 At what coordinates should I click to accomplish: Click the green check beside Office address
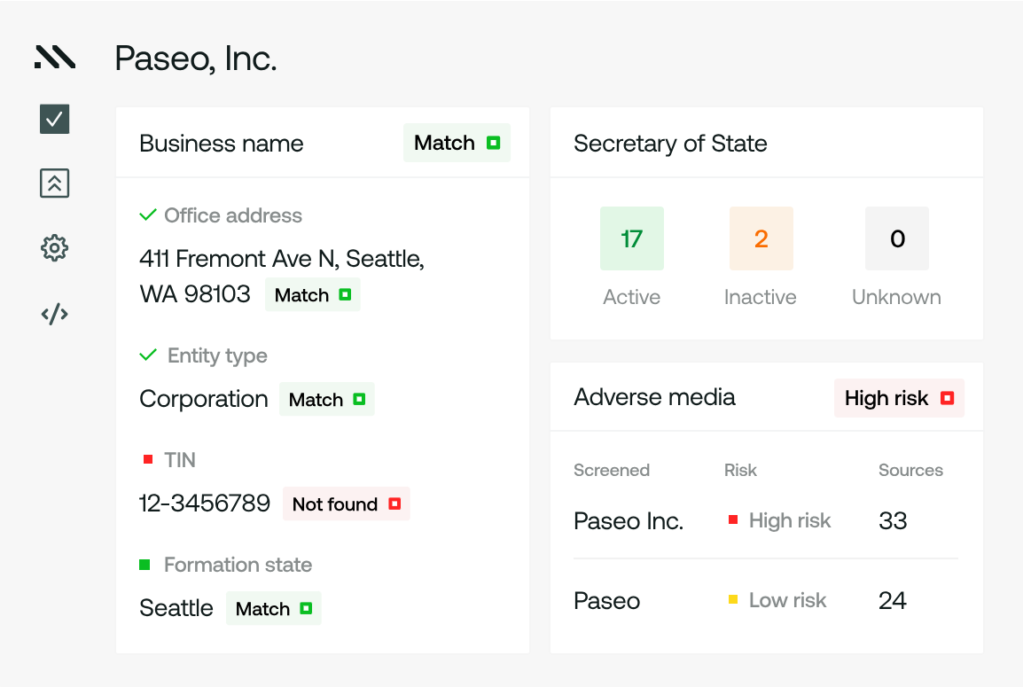(148, 215)
